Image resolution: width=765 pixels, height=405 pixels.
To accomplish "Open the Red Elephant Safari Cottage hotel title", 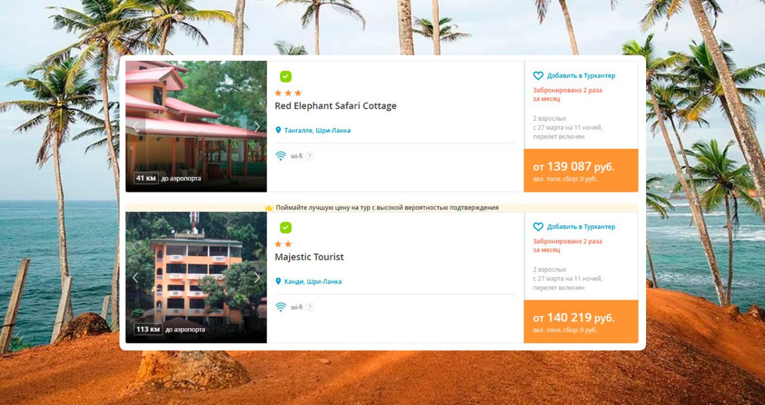I will pos(335,106).
